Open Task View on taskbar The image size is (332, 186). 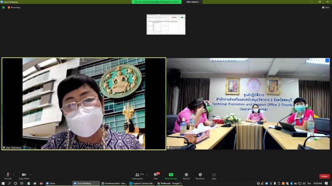(x=22, y=184)
